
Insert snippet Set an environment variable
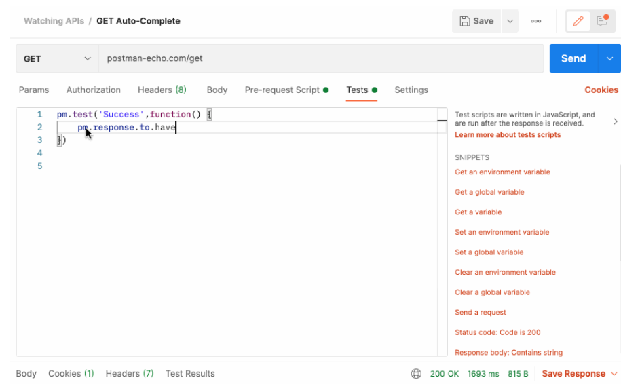tap(502, 232)
